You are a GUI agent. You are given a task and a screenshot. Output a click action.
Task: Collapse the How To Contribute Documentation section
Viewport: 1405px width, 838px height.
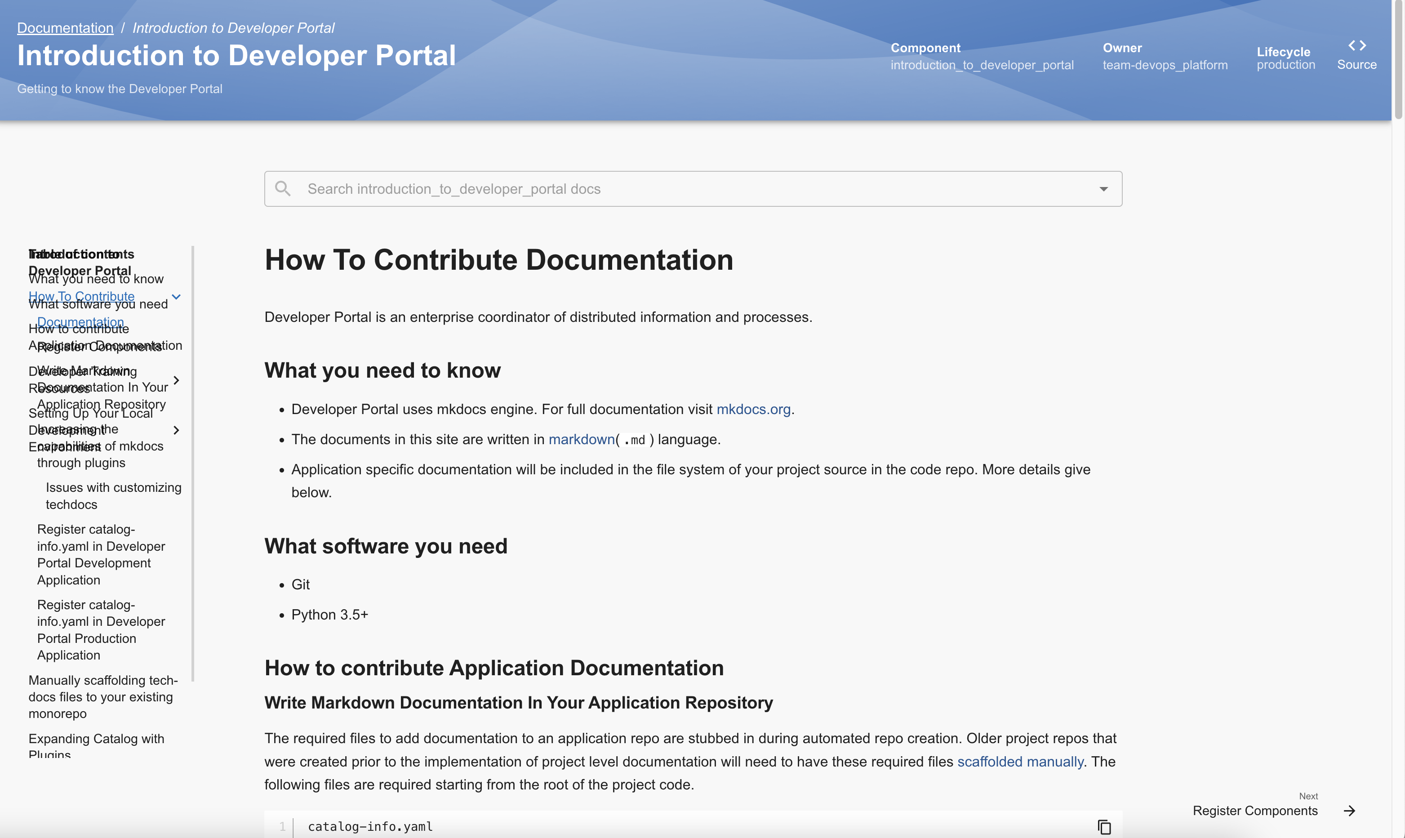[176, 296]
